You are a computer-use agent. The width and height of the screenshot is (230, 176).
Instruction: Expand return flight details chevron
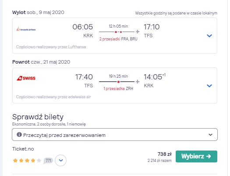(x=209, y=86)
